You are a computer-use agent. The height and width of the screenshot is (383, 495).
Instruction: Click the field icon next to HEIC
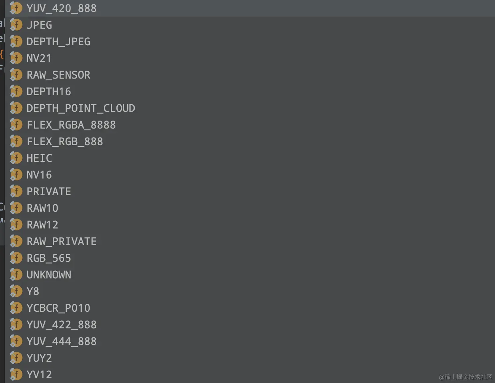(16, 158)
